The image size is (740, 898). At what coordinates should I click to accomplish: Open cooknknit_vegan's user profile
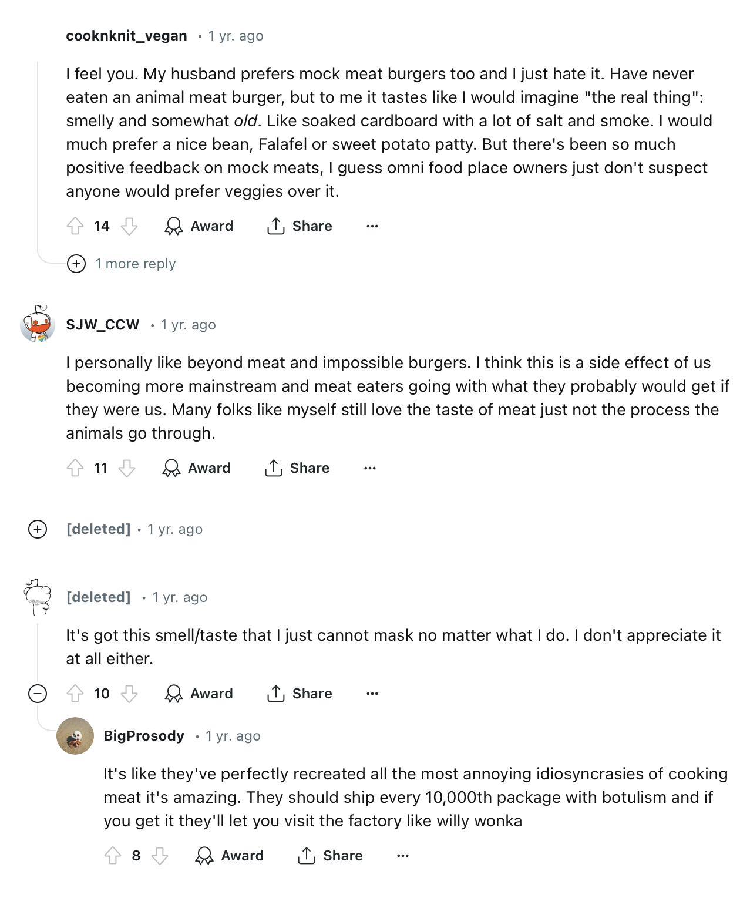pos(126,36)
